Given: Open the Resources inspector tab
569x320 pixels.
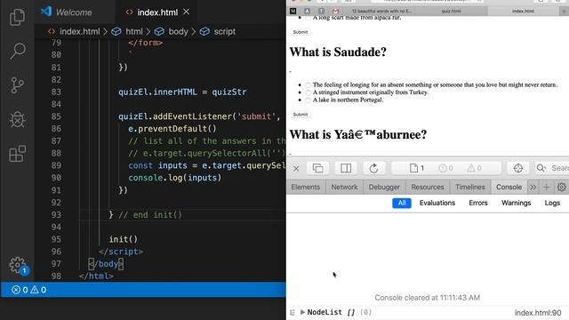Looking at the screenshot, I should [x=428, y=187].
